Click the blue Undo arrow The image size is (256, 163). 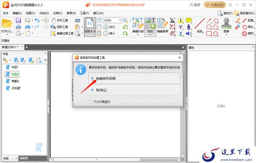(x=37, y=20)
